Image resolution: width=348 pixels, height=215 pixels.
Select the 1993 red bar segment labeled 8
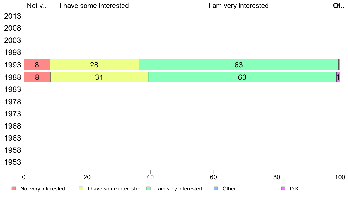click(37, 65)
